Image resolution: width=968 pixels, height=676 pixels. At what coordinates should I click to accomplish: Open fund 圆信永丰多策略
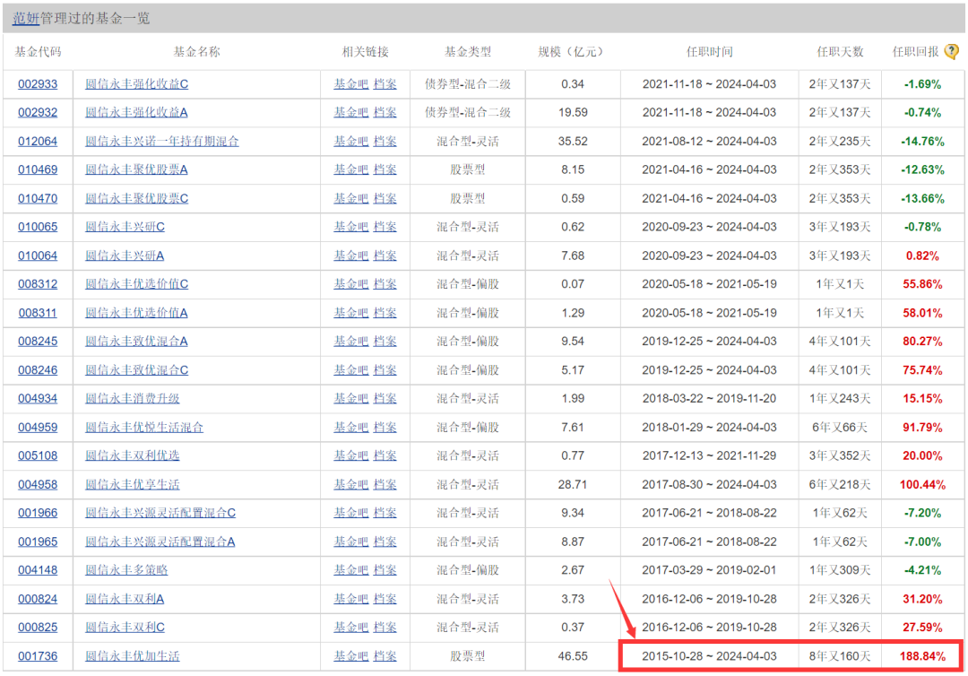tap(126, 570)
